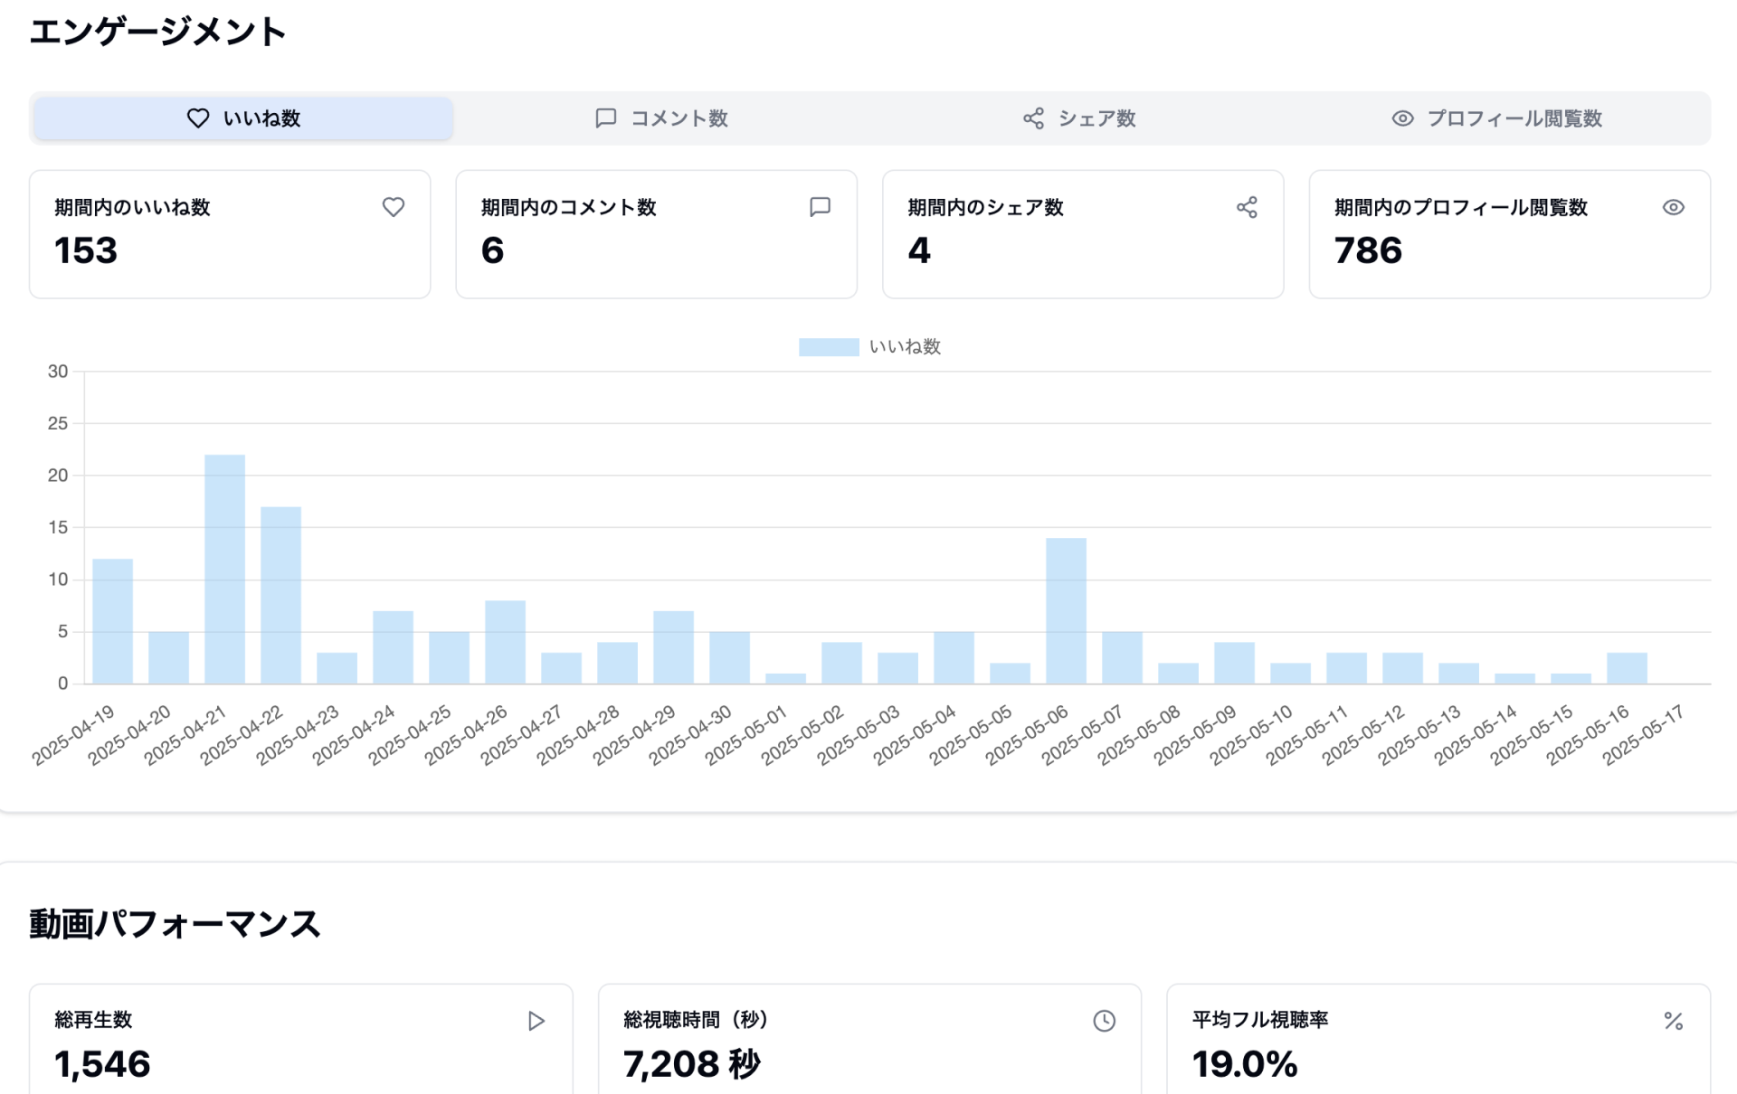Viewport: 1737px width, 1094px height.
Task: Click the percent icon in 平均フル視聴率 card
Action: tap(1673, 1021)
